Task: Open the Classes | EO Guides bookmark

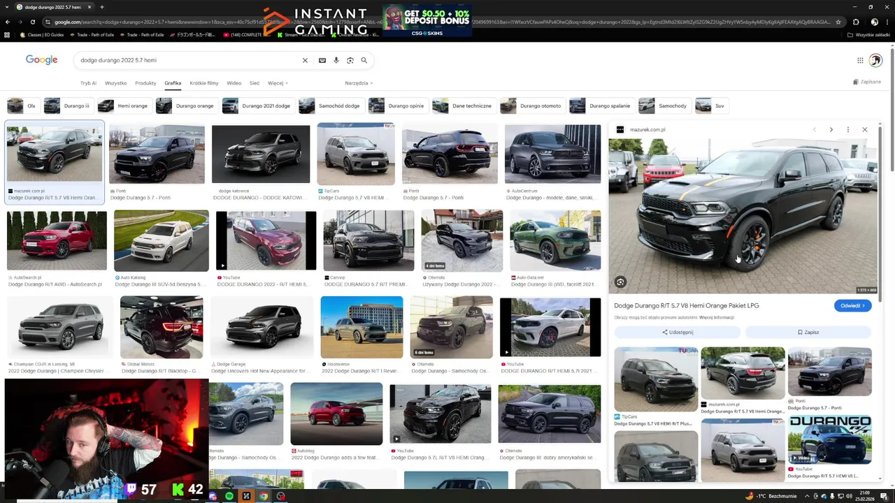Action: pos(42,34)
